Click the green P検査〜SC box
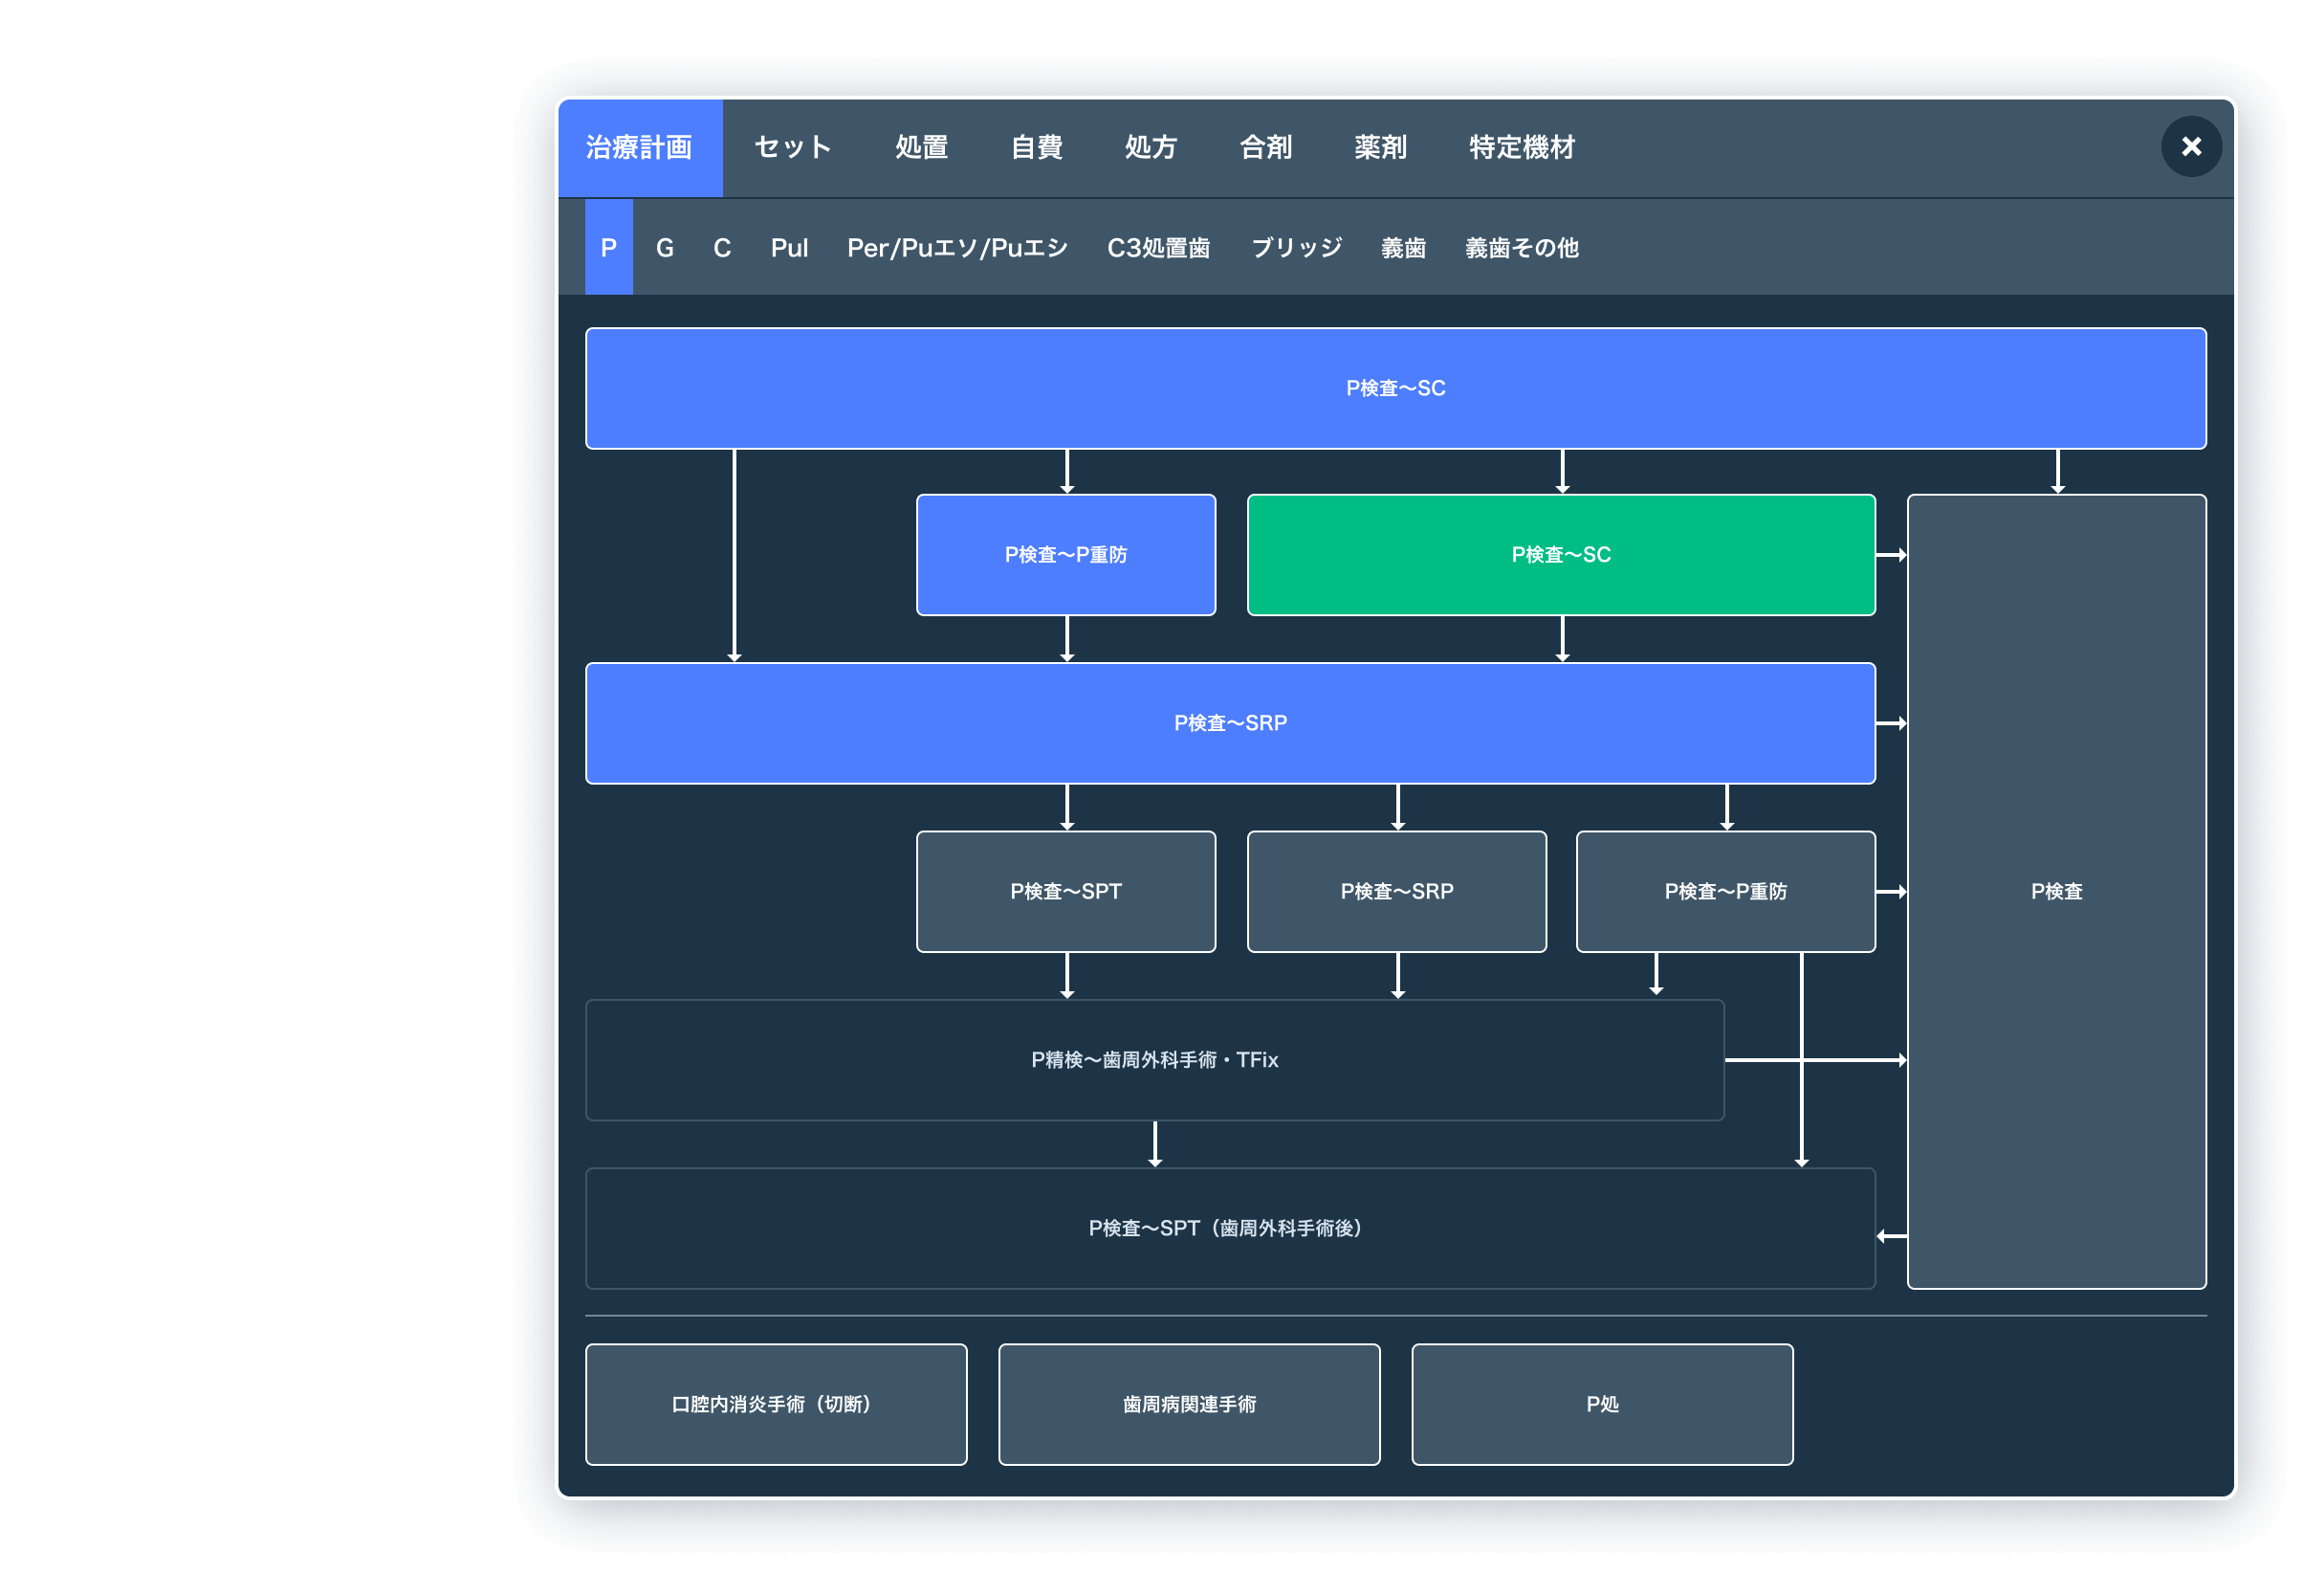Image resolution: width=2303 pixels, height=1596 pixels. point(1560,555)
